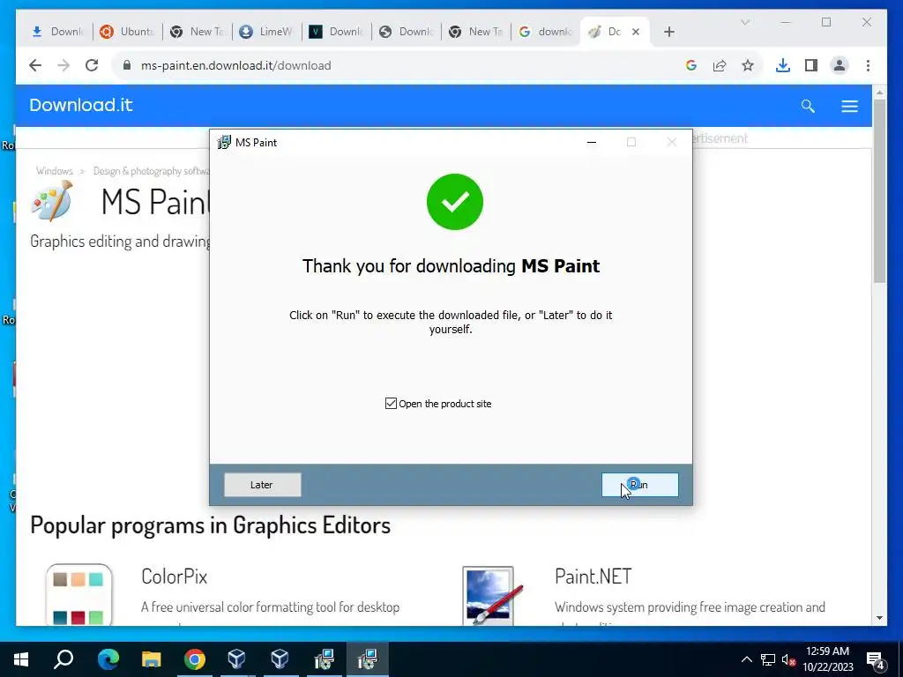
Task: Toggle the Chrome side panel icon
Action: point(811,65)
